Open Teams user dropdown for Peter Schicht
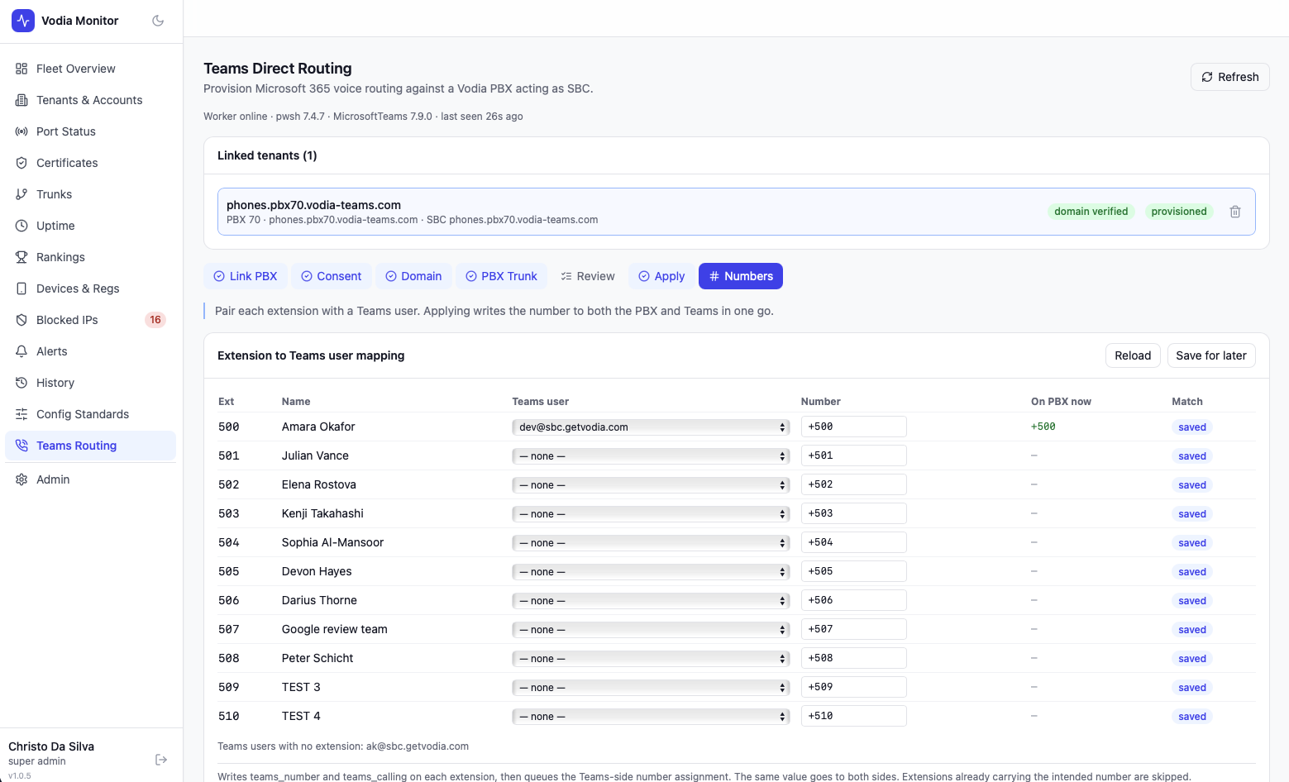 coord(651,659)
